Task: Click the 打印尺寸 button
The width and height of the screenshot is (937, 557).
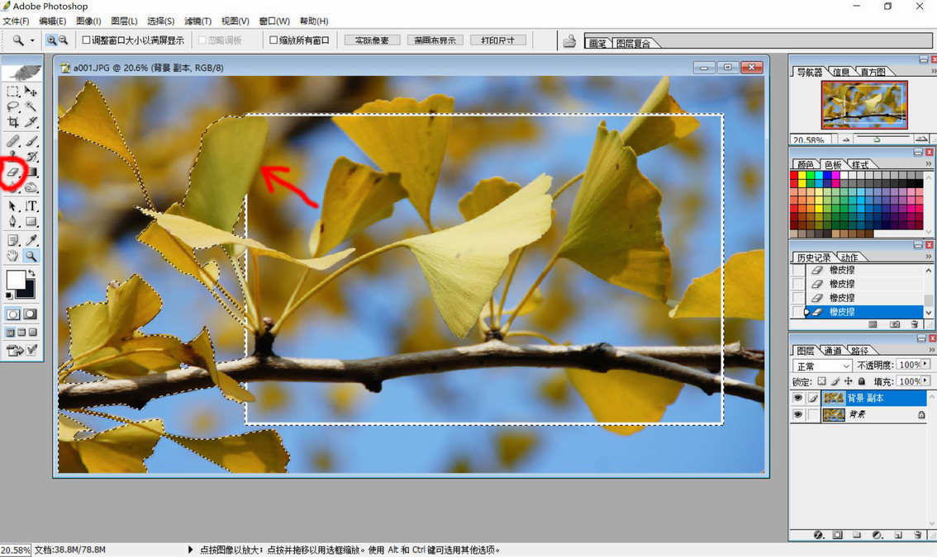Action: coord(497,40)
